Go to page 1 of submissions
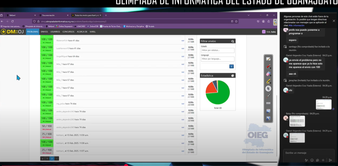Screen dimensions: 338x166 point(47,158)
